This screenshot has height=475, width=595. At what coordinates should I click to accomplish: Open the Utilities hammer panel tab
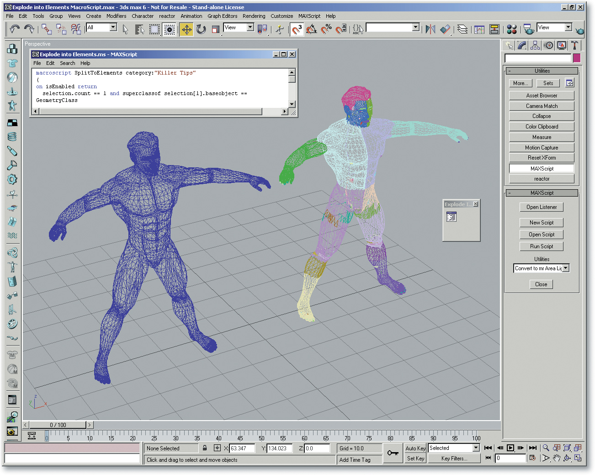click(575, 45)
